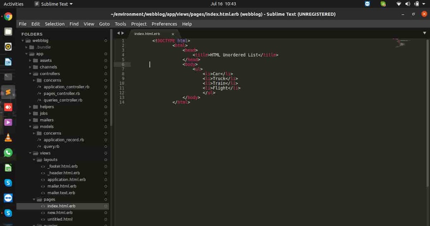Launch WhatsApp from the dock
Viewport: 430px width, 226px height.
point(8,152)
